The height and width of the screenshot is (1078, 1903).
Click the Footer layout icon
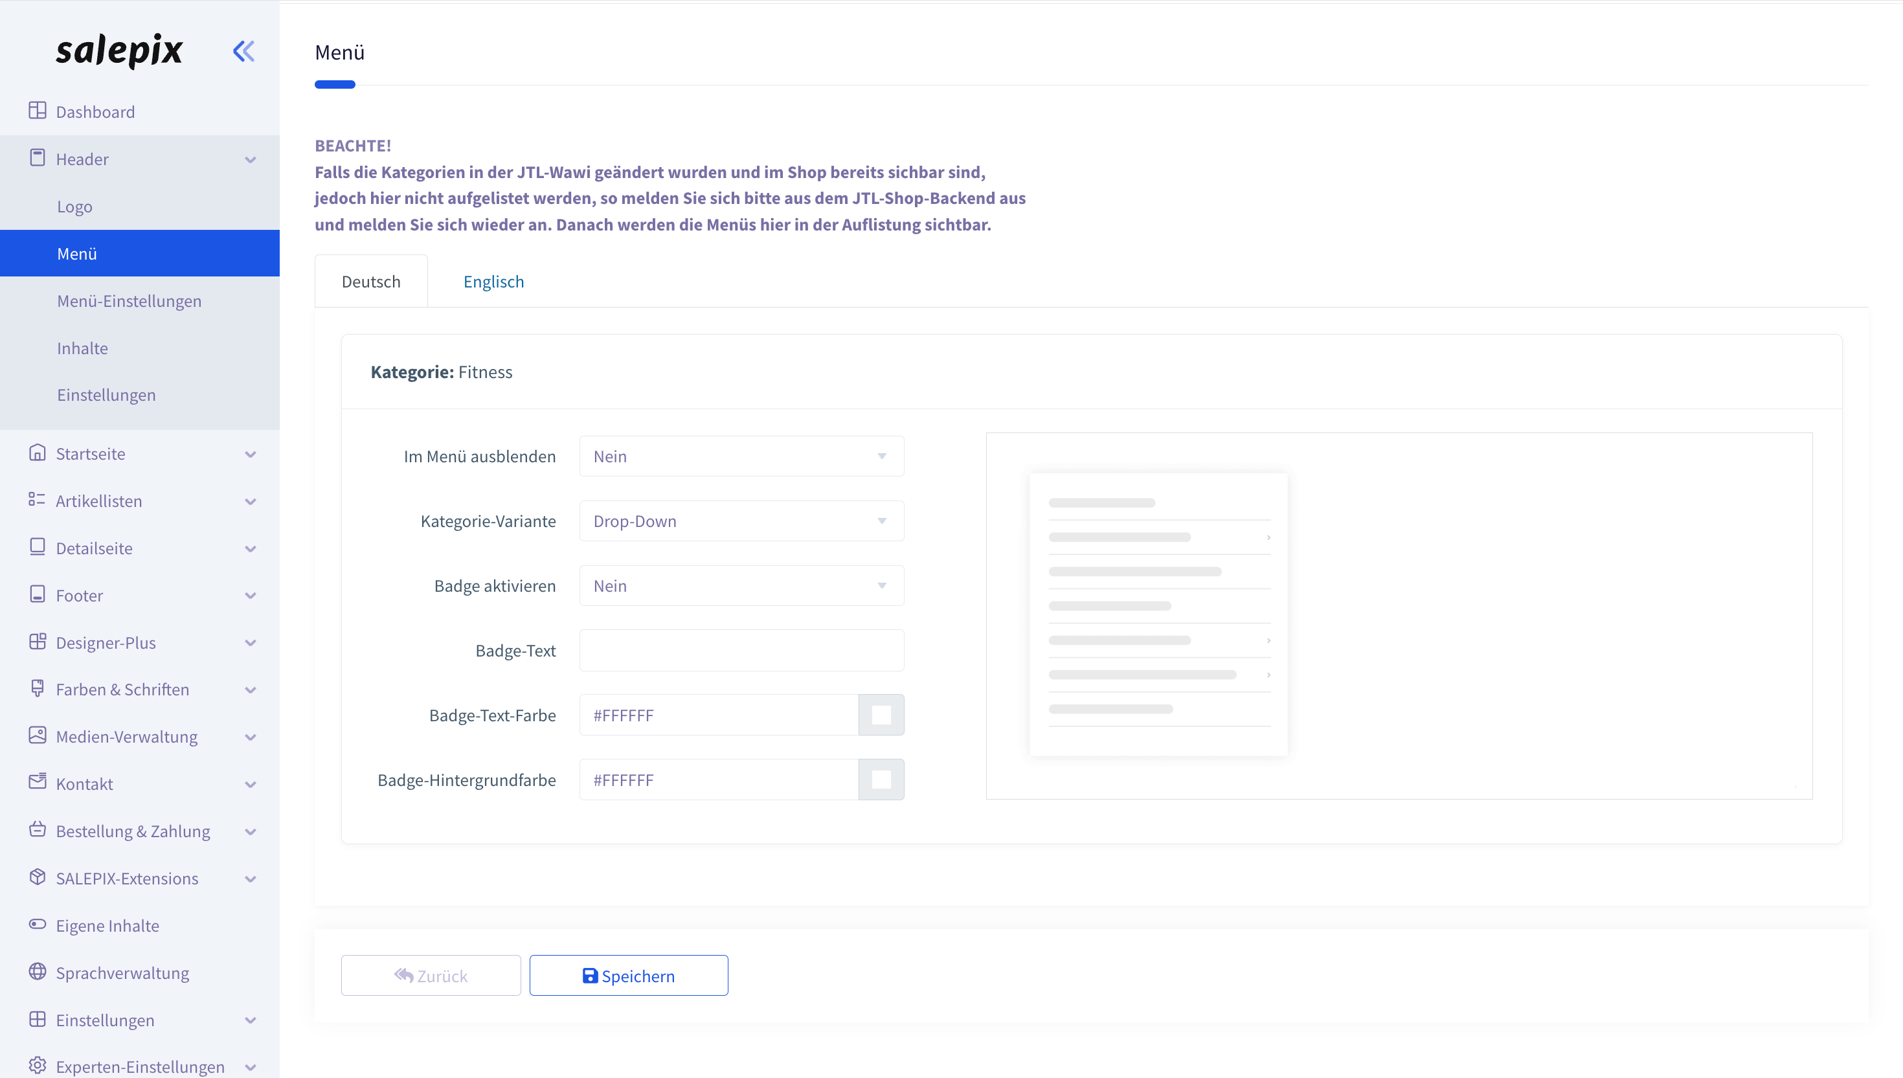[37, 594]
